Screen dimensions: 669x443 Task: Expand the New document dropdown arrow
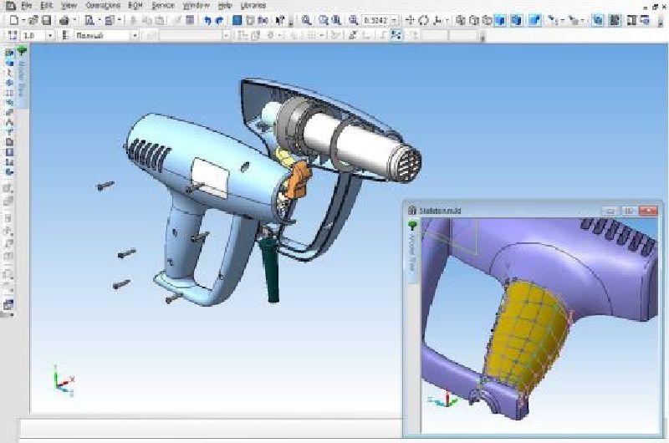[23, 20]
